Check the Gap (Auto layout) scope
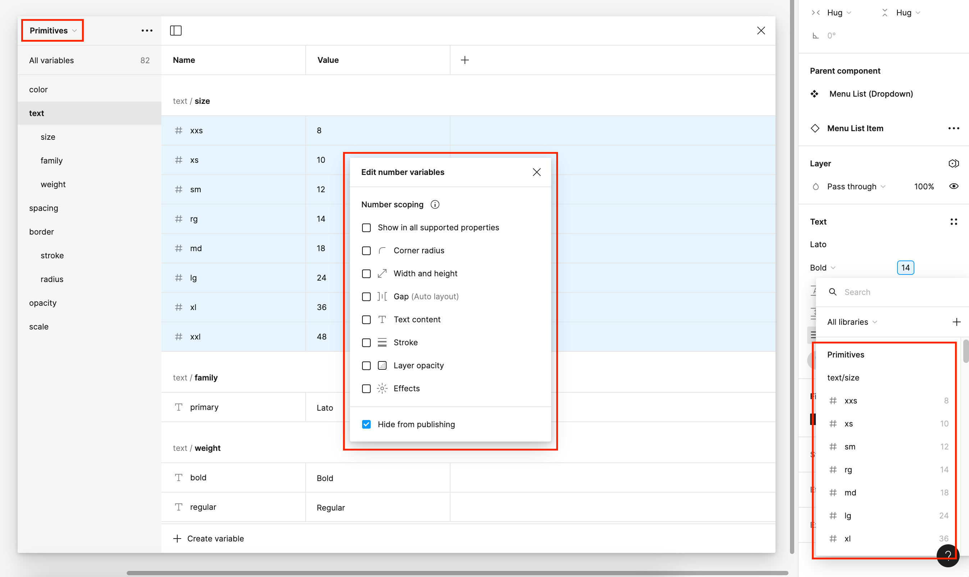This screenshot has width=969, height=577. [x=366, y=297]
